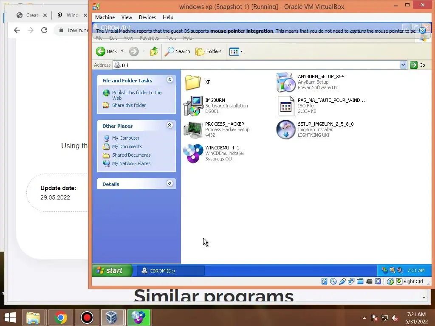
Task: Click the green Back arrow in Explorer
Action: pyautogui.click(x=101, y=51)
